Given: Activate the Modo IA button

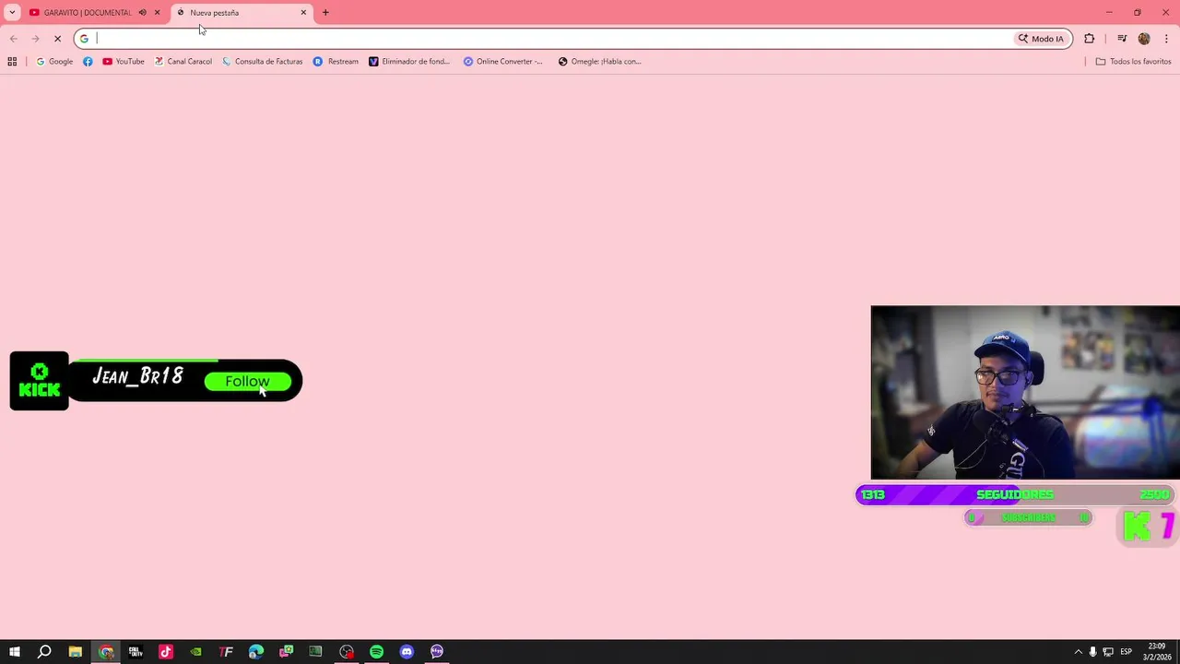Looking at the screenshot, I should pos(1041,39).
